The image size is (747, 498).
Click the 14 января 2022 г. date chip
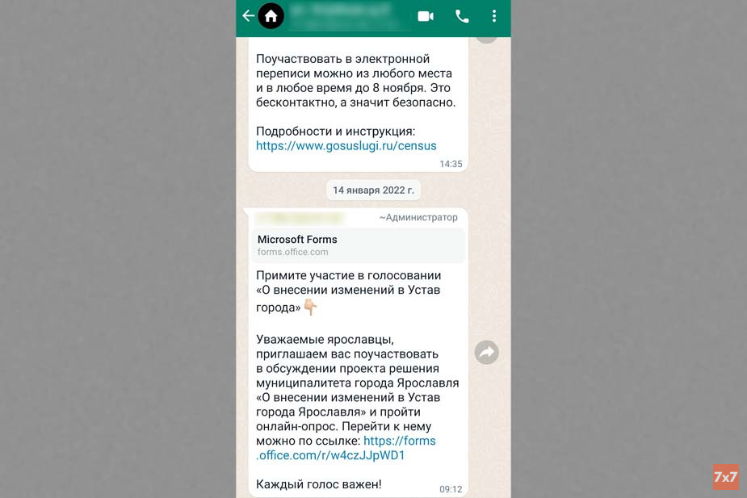[373, 190]
